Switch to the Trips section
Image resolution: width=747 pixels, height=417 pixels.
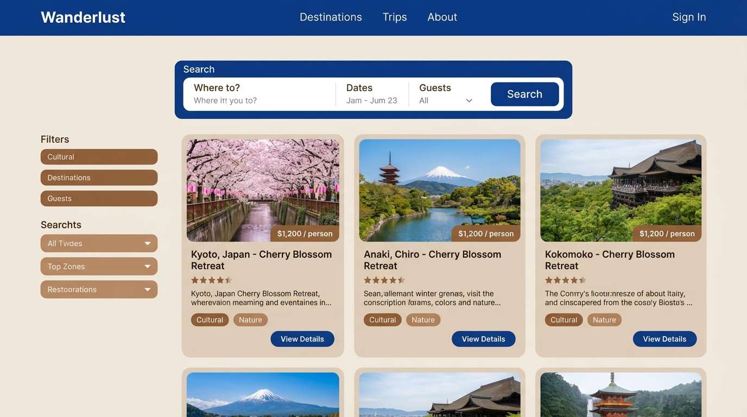click(x=394, y=17)
